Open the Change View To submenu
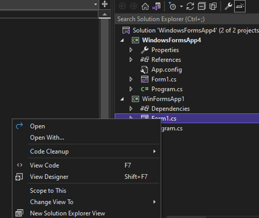Image resolution: width=259 pixels, height=218 pixels. pyautogui.click(x=87, y=202)
